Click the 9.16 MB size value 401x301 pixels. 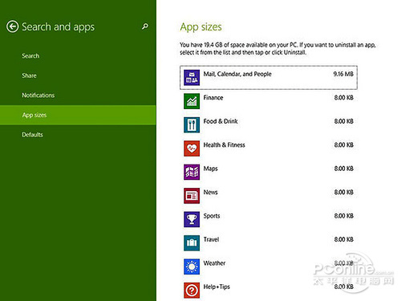(343, 74)
